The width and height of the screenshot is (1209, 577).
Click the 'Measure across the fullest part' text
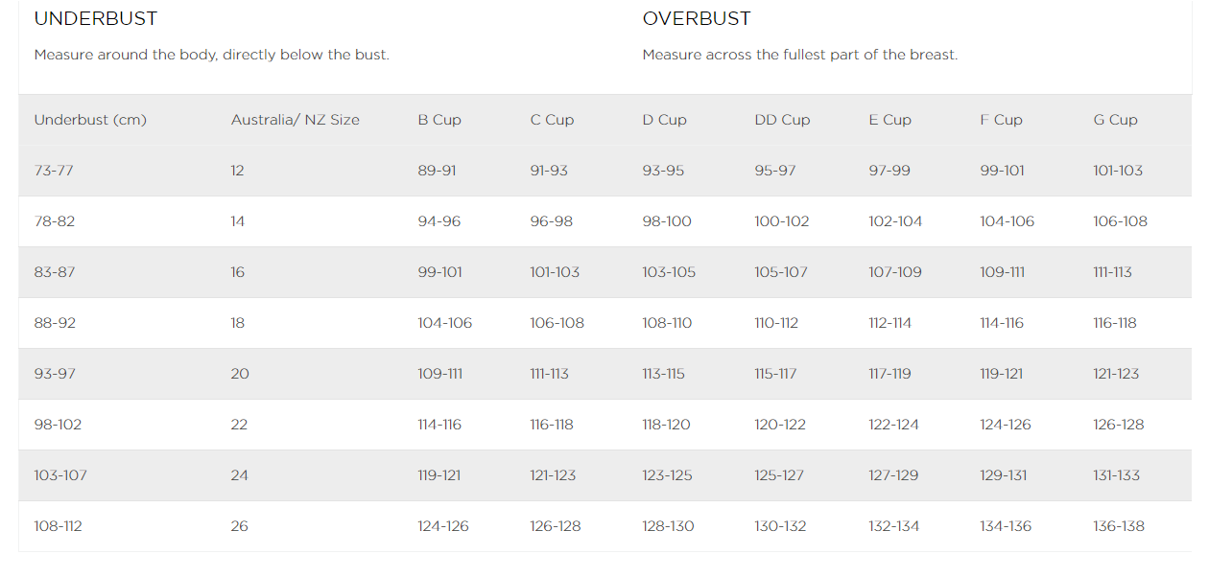pos(799,55)
